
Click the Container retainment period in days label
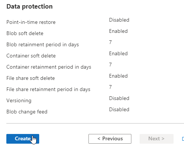click(49, 67)
